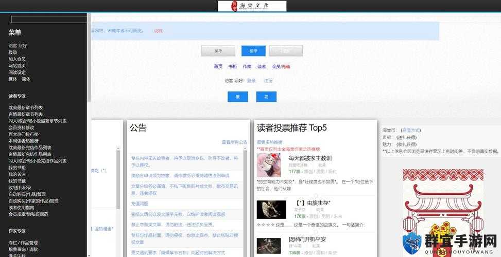Open 阅读设定 in the sidebar
The width and height of the screenshot is (501, 257).
17,72
